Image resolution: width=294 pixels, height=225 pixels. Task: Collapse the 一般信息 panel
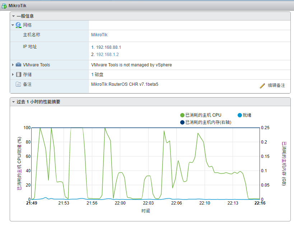click(x=13, y=16)
